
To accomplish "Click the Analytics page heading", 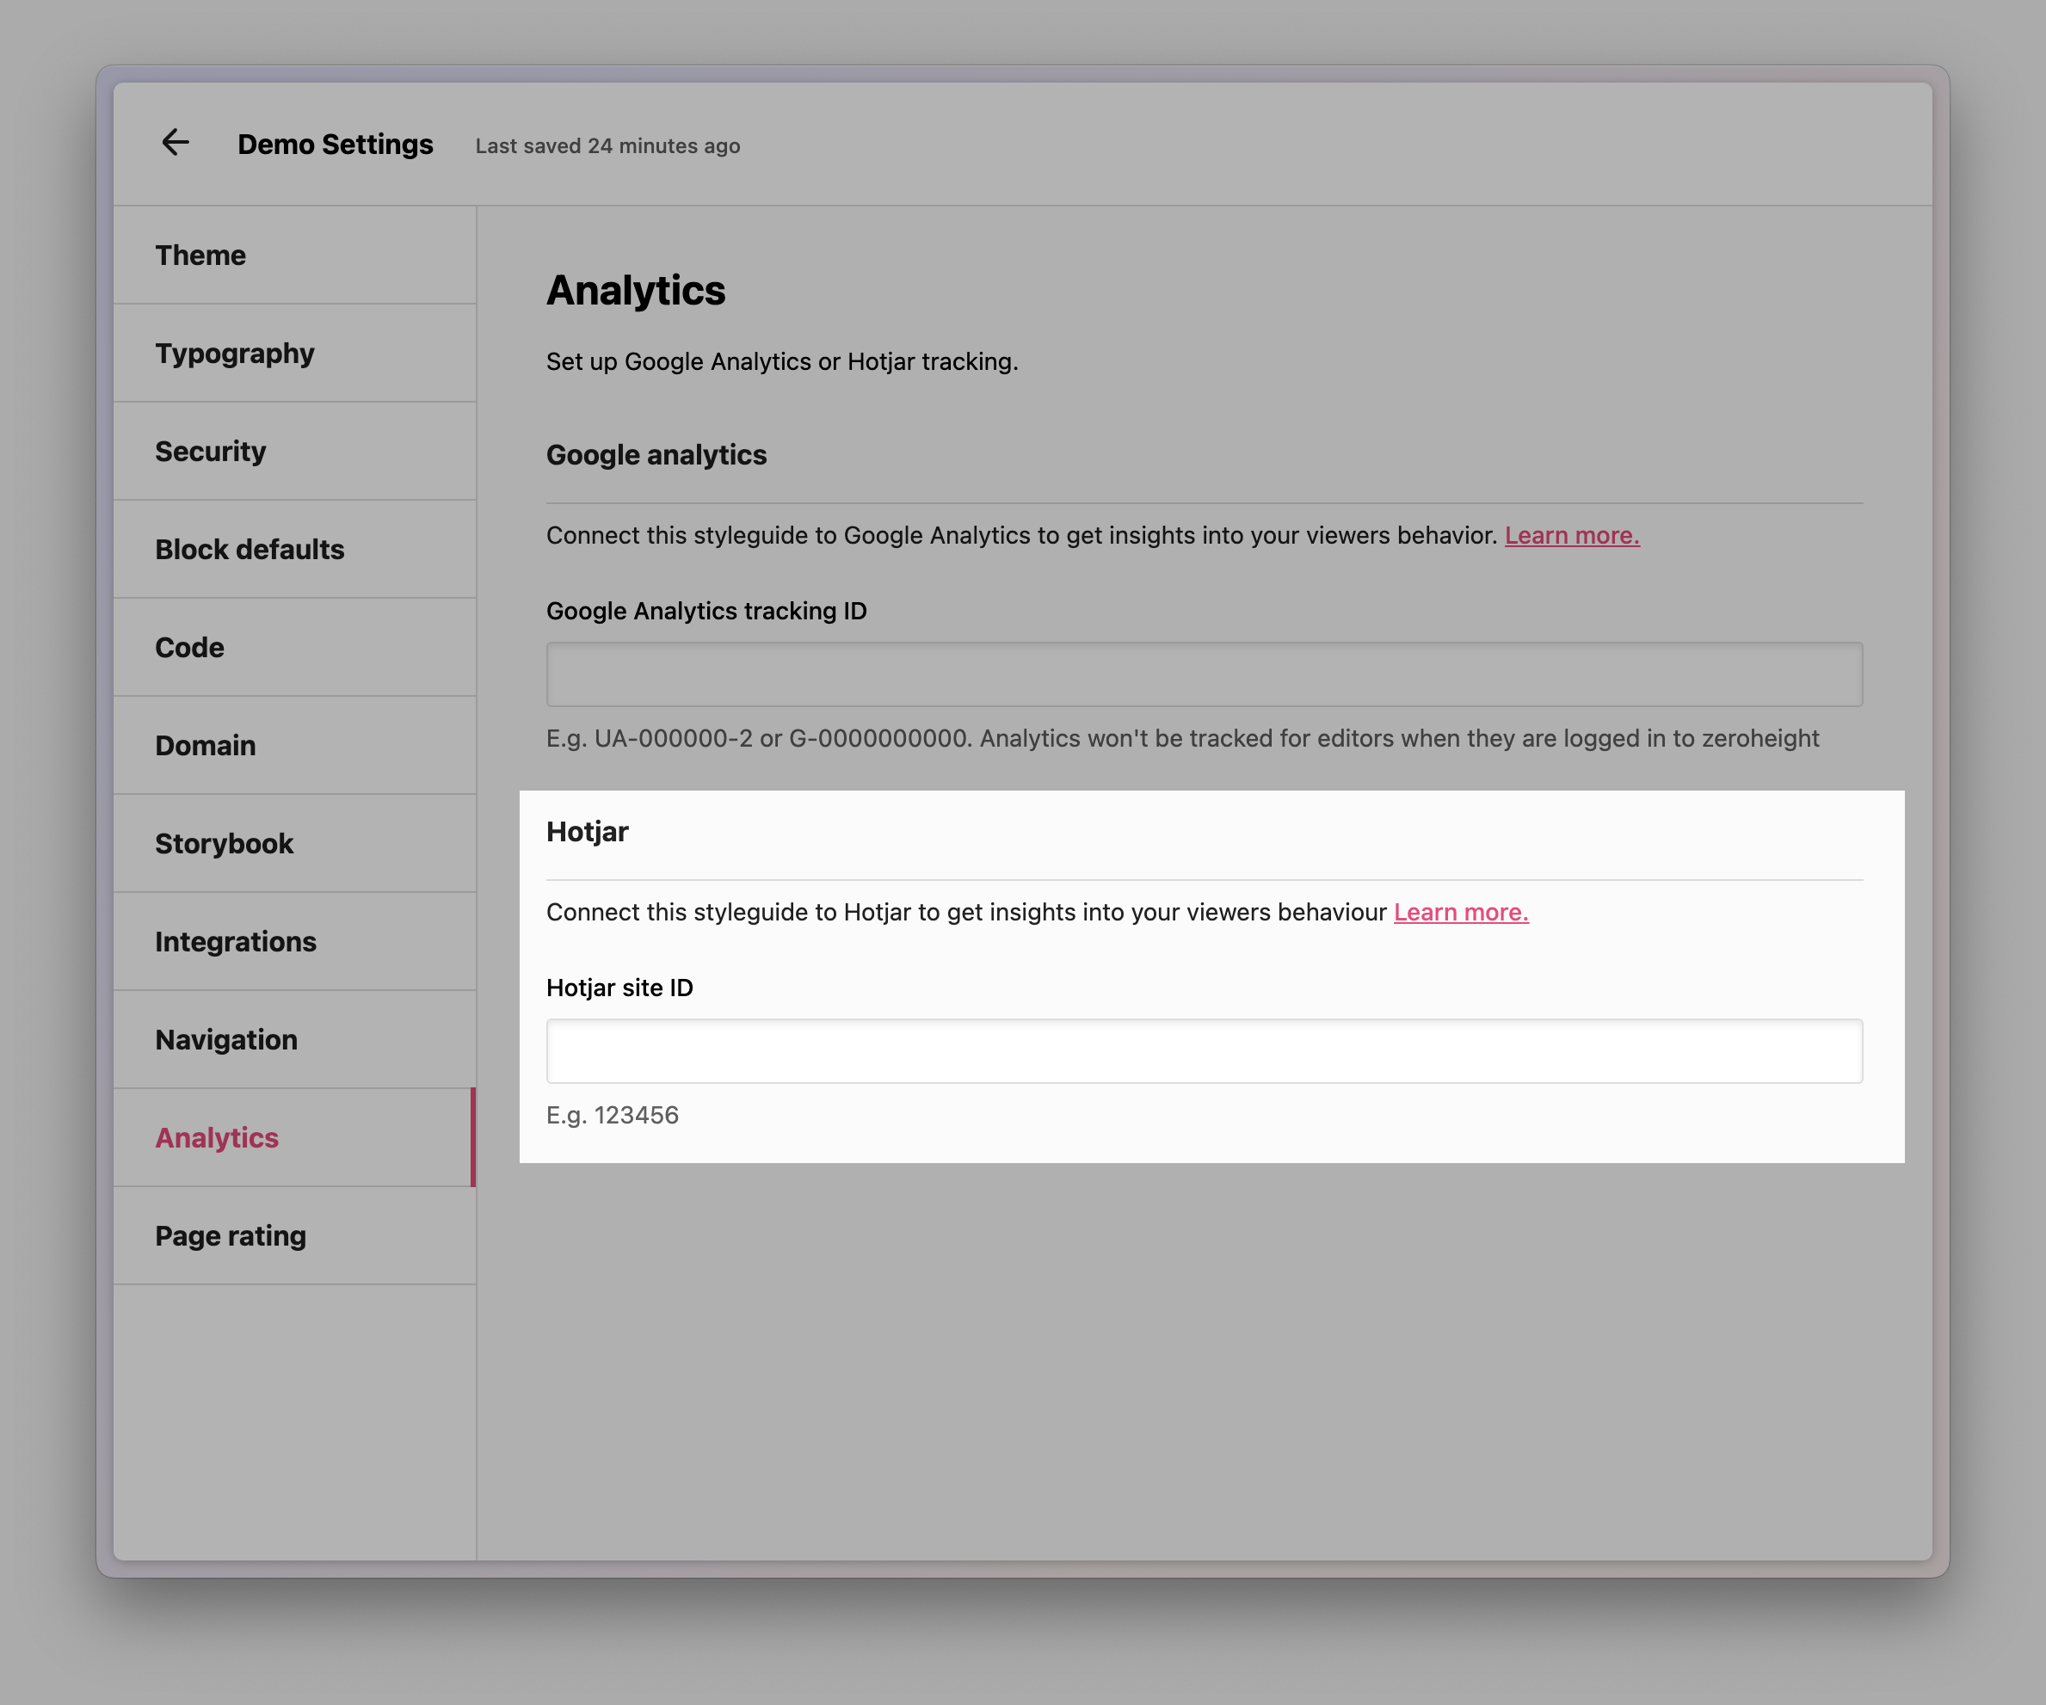I will tap(635, 291).
